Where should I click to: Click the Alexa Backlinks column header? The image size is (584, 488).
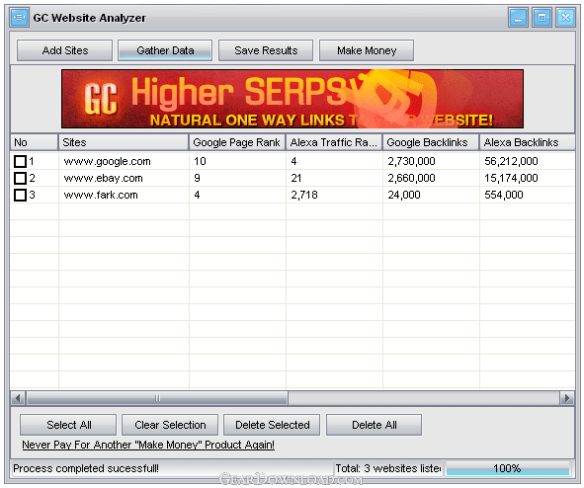point(528,142)
